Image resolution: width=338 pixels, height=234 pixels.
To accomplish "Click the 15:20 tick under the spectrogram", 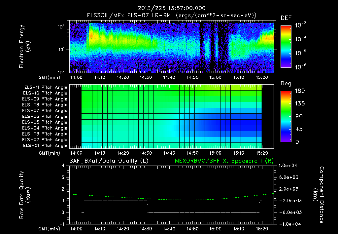I will 262,77.
